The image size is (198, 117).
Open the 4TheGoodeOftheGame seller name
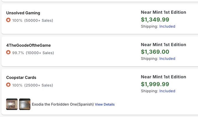(x=29, y=45)
